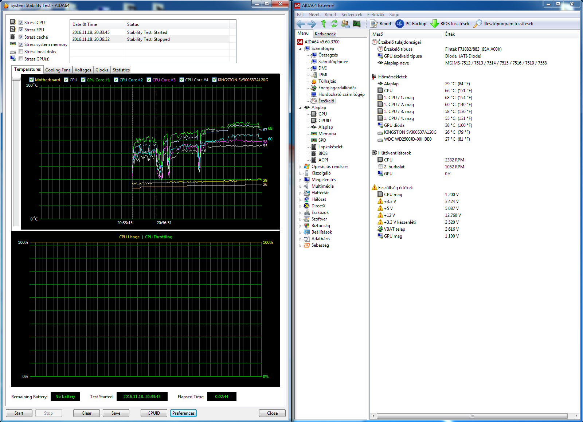Viewport: 583px width, 422px height.
Task: Click the Save button
Action: tap(116, 413)
